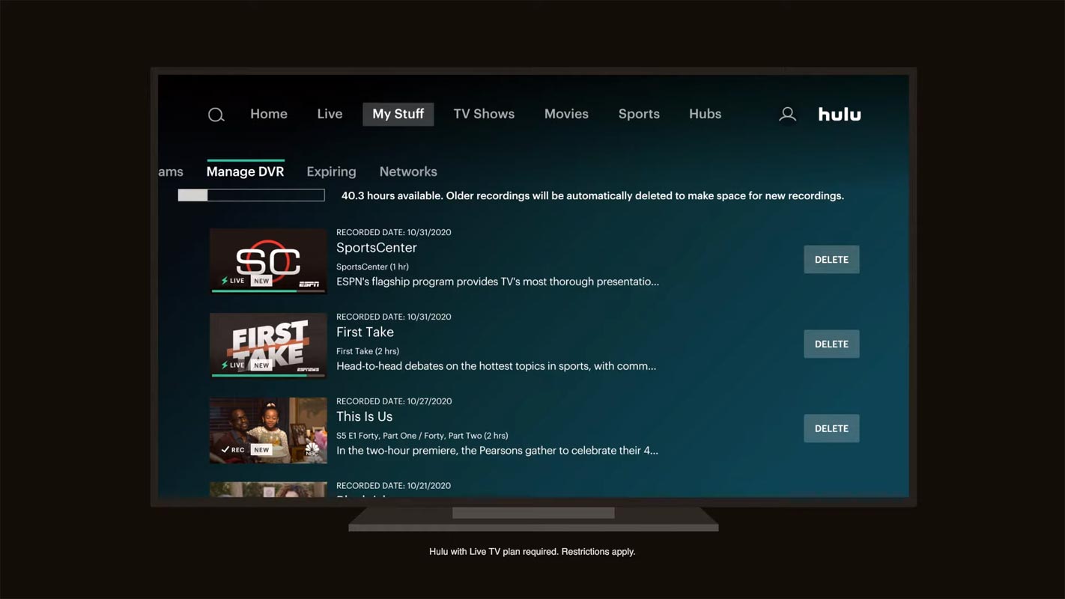Click the REC checkmark on This Is Us
The image size is (1065, 599).
[233, 450]
